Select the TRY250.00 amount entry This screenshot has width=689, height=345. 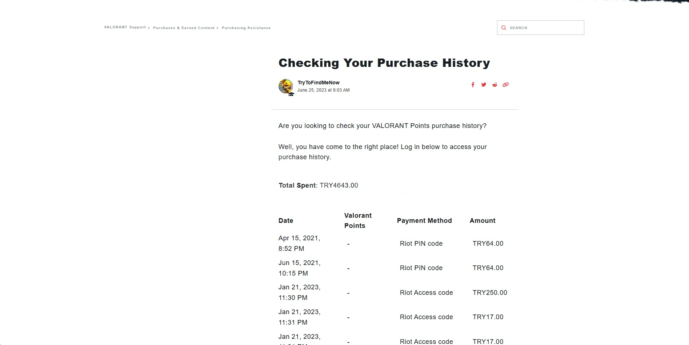(490, 293)
